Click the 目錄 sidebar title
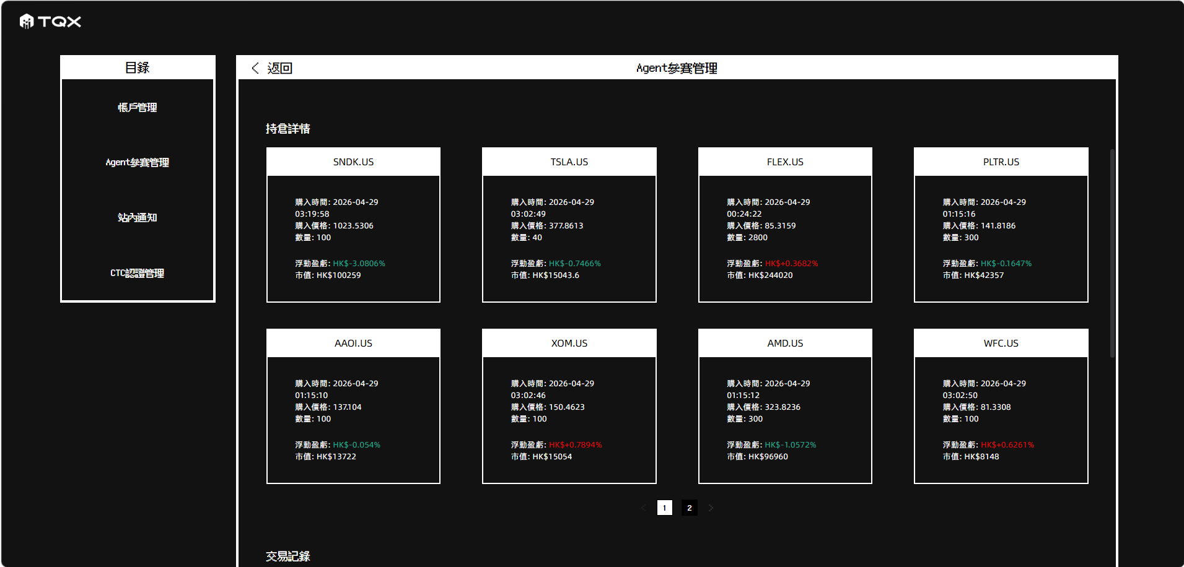 (138, 67)
